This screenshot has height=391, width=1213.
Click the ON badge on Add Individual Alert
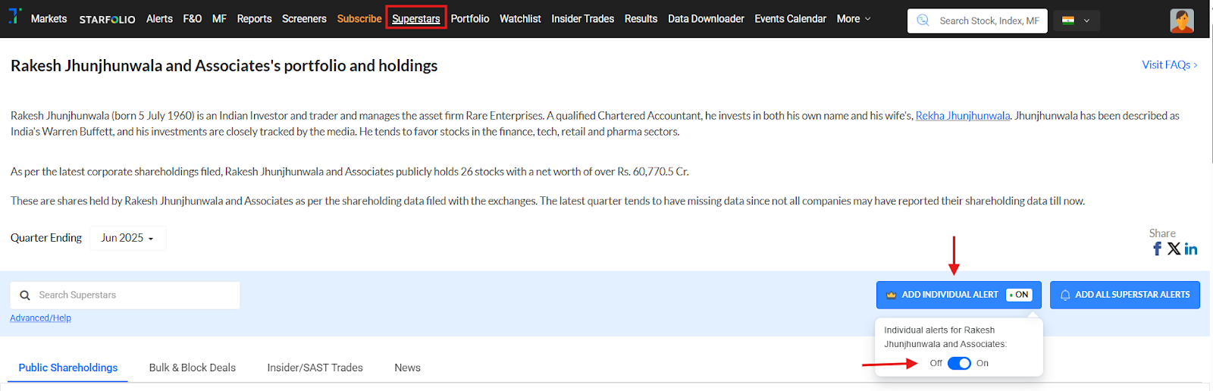(1019, 295)
